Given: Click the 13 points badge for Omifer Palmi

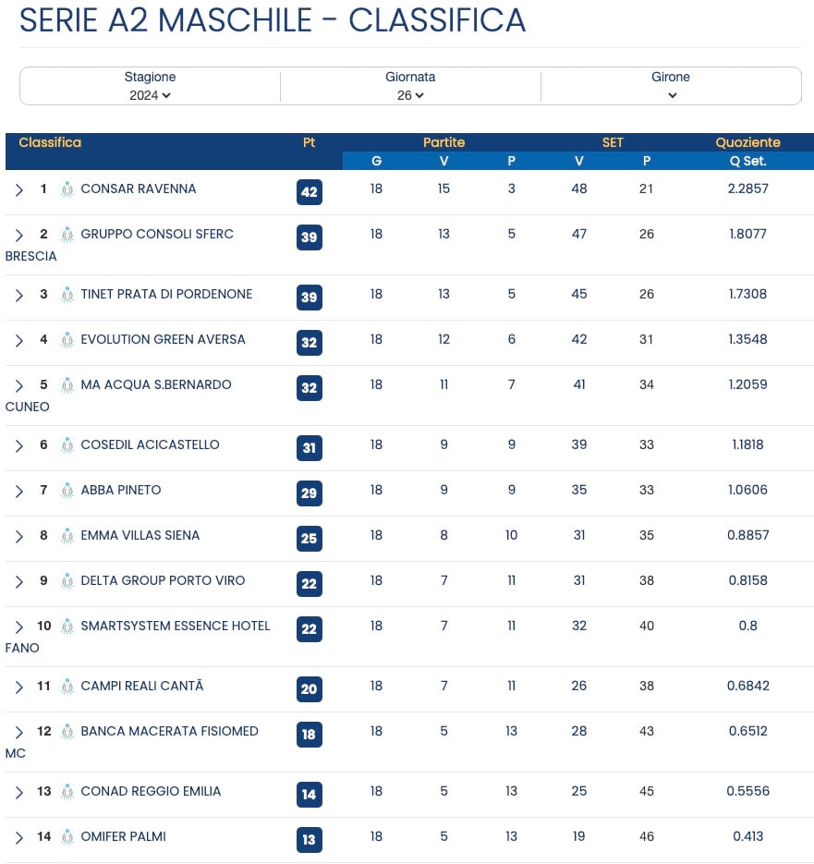Looking at the screenshot, I should click(x=310, y=839).
